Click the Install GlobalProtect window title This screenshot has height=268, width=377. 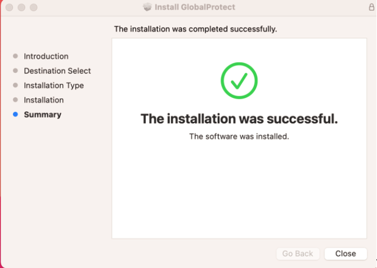tap(195, 7)
